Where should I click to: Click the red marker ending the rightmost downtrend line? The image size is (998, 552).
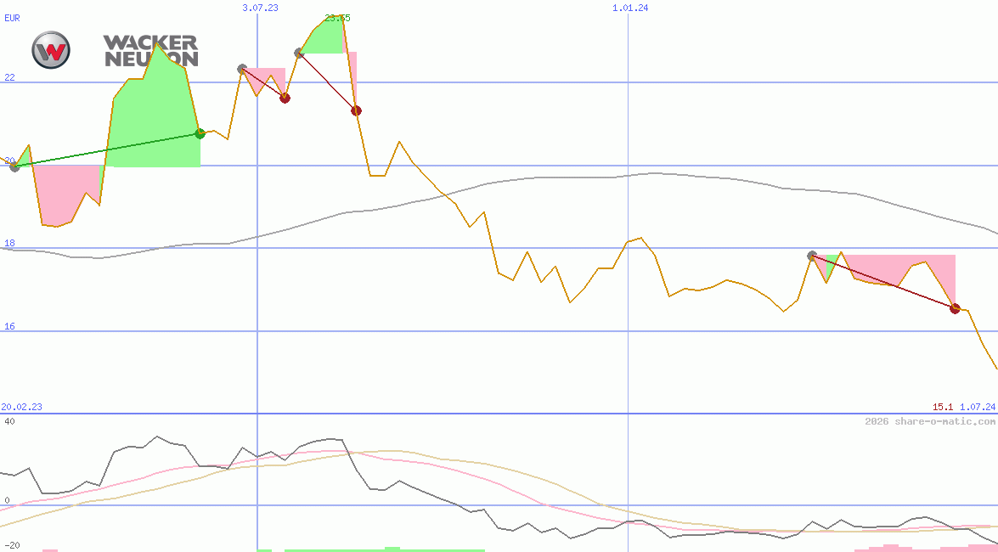[955, 308]
